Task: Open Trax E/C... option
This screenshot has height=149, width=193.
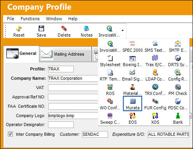Action: coord(155,61)
